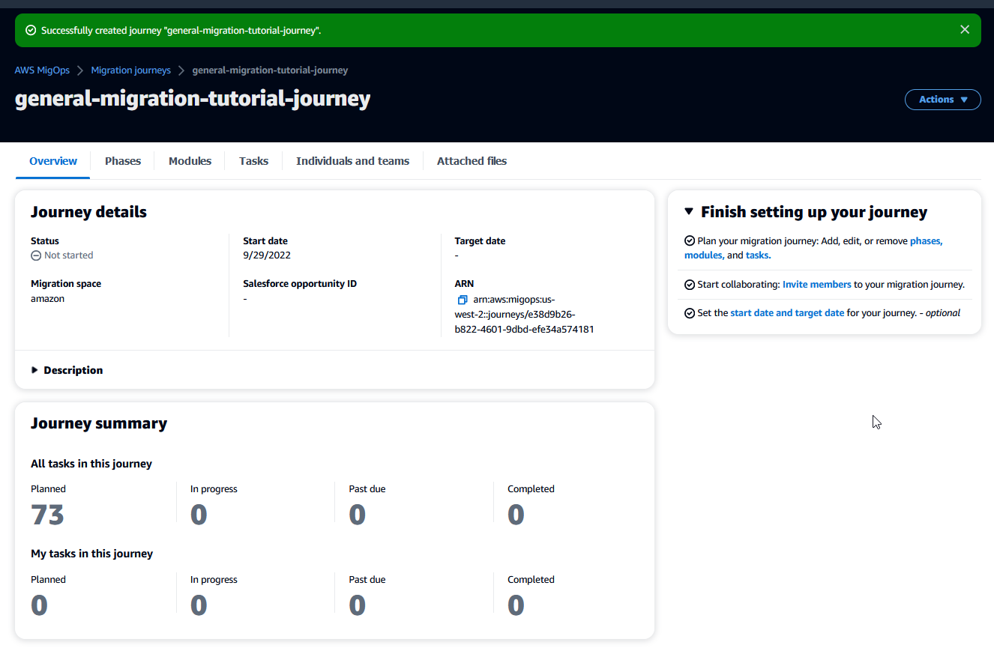
Task: Dismiss the green success notification banner
Action: pyautogui.click(x=965, y=30)
